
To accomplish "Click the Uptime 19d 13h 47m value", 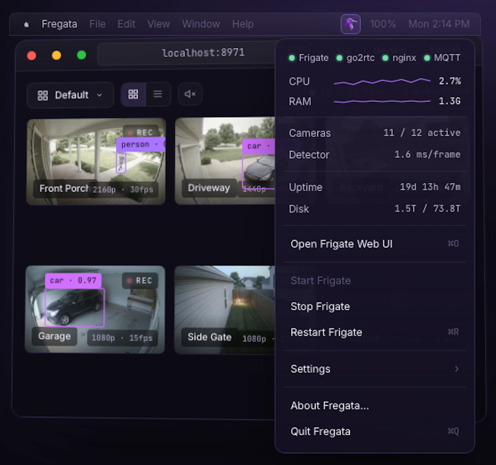I will [430, 187].
